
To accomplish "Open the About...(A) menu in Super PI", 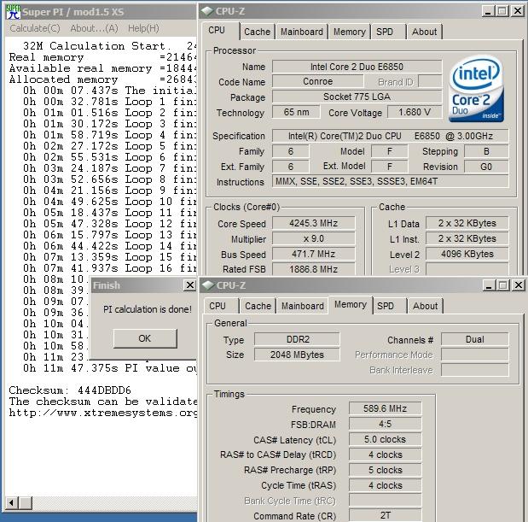I will click(x=94, y=28).
